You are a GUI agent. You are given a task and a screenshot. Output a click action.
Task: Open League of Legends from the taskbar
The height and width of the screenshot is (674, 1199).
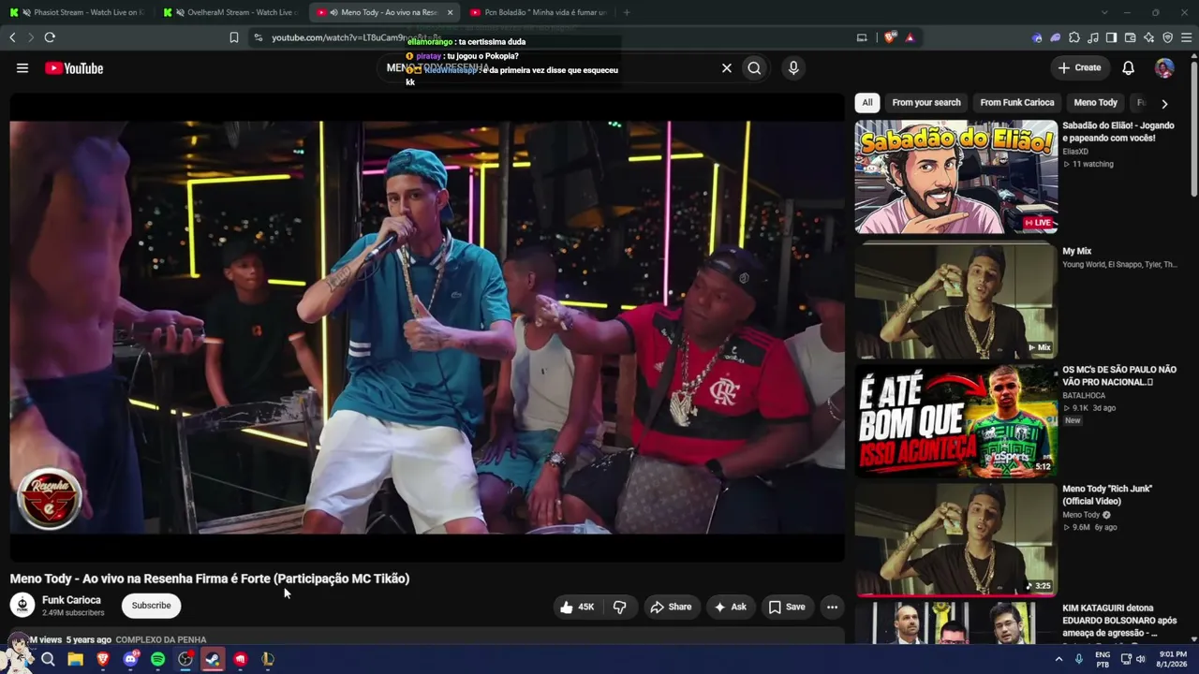coord(268,659)
